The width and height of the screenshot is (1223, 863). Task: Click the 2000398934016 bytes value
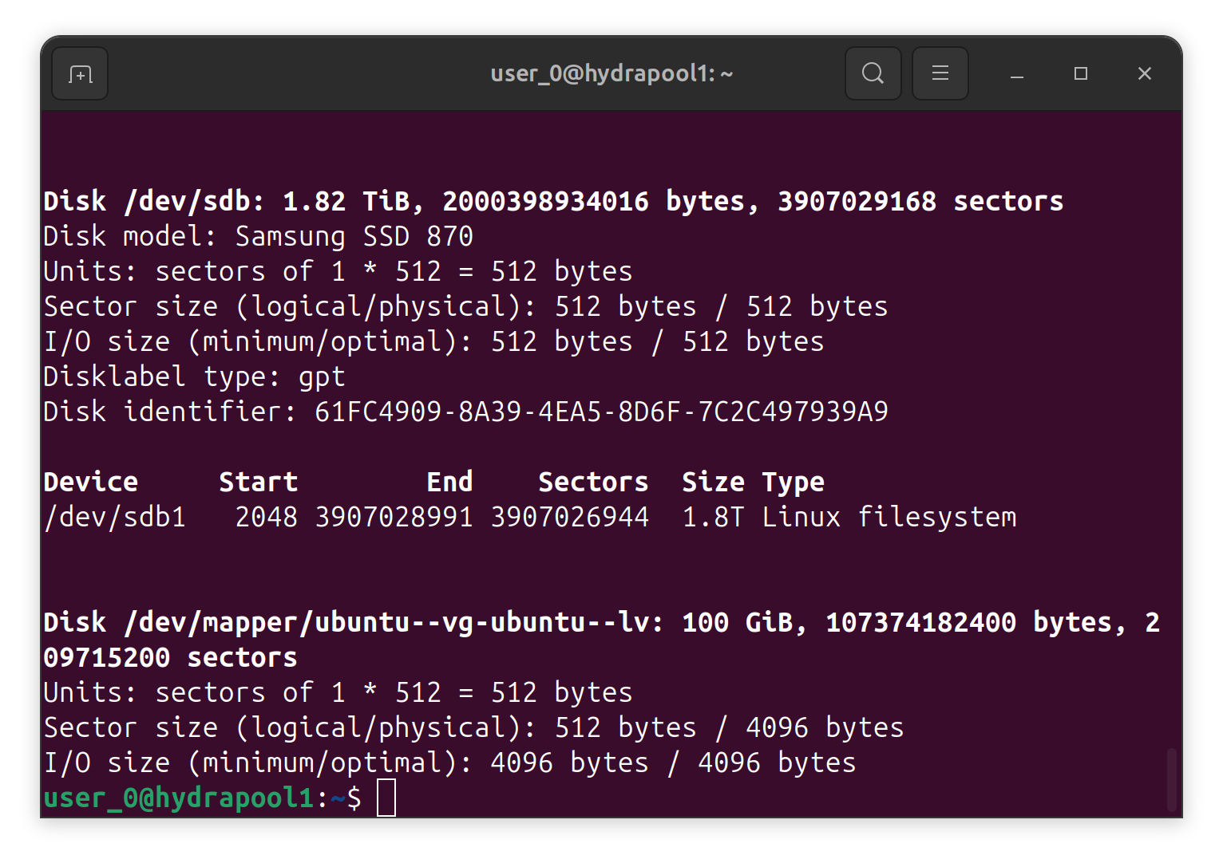pyautogui.click(x=545, y=201)
